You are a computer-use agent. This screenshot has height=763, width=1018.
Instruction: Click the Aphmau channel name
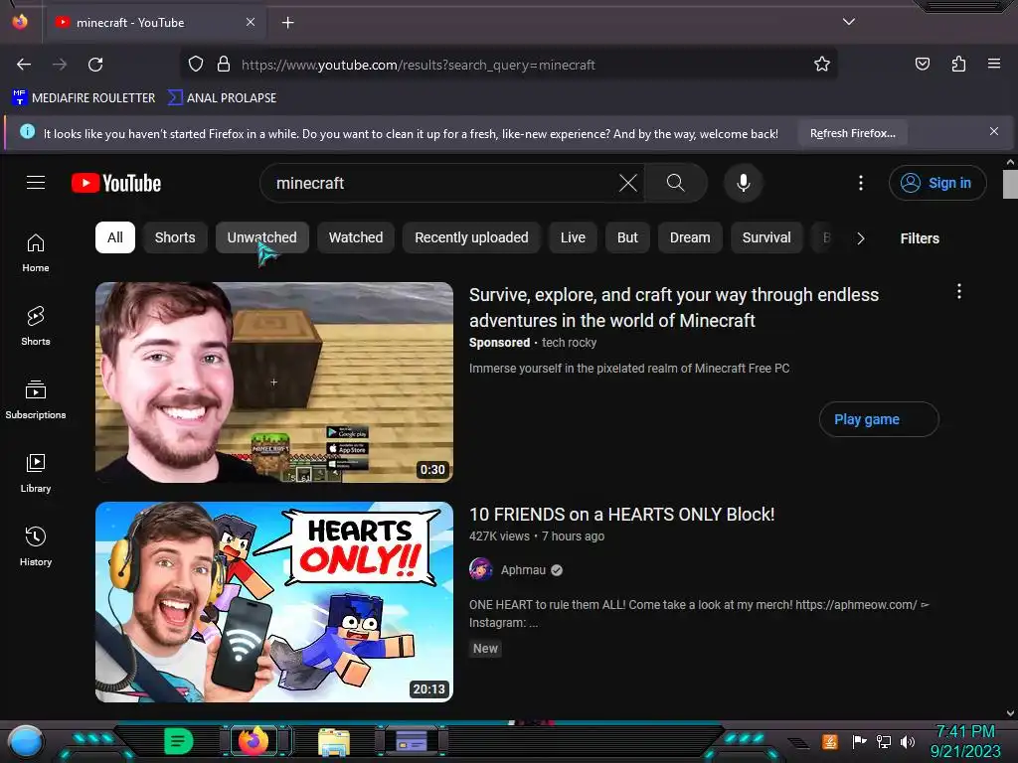coord(523,569)
